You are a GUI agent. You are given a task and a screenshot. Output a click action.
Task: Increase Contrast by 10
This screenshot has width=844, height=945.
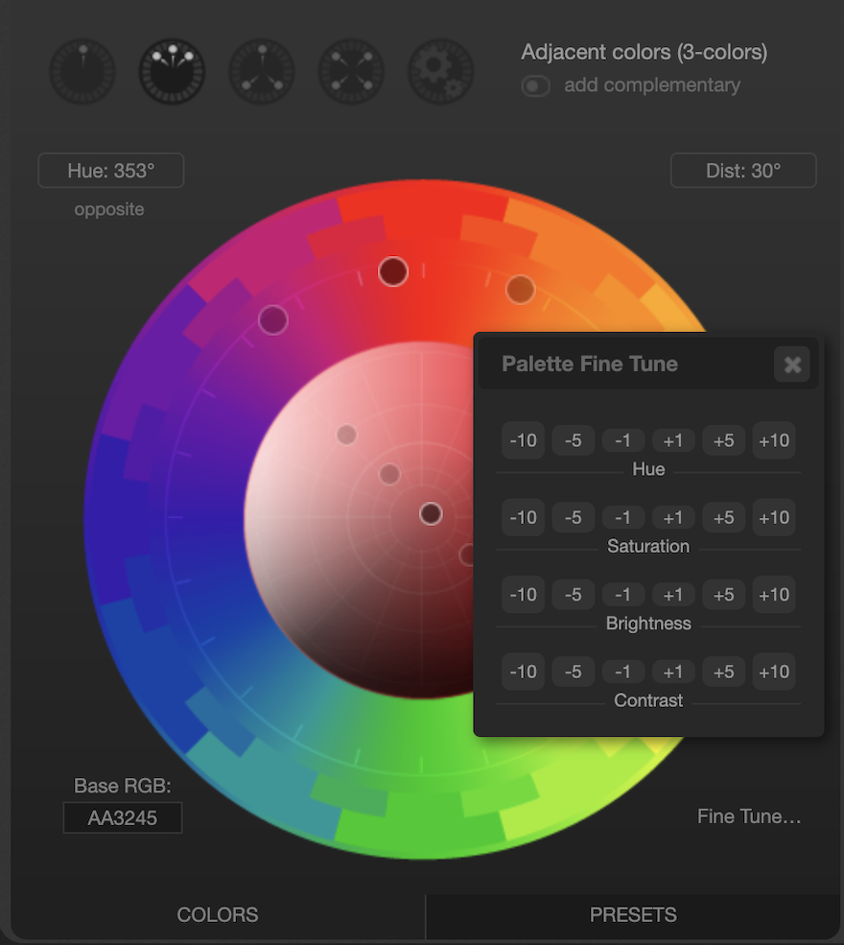pyautogui.click(x=774, y=672)
